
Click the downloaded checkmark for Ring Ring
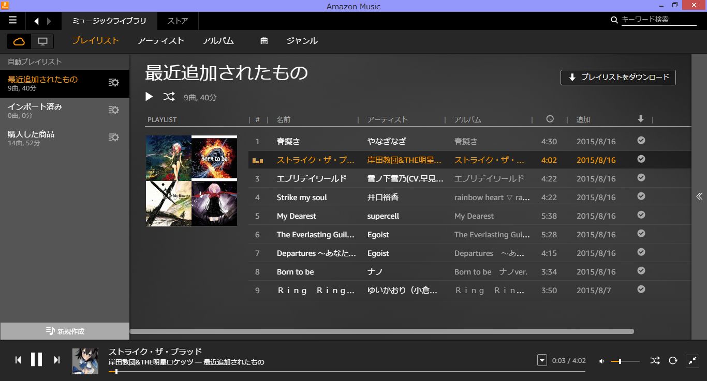(641, 289)
